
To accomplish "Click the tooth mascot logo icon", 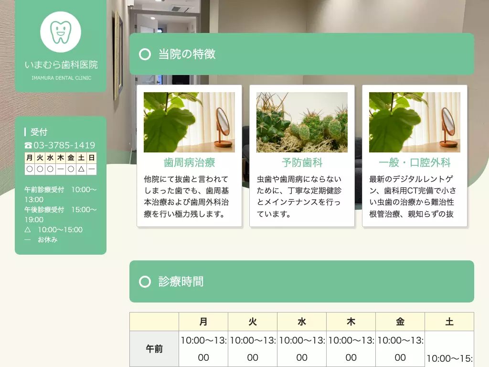I will (61, 32).
